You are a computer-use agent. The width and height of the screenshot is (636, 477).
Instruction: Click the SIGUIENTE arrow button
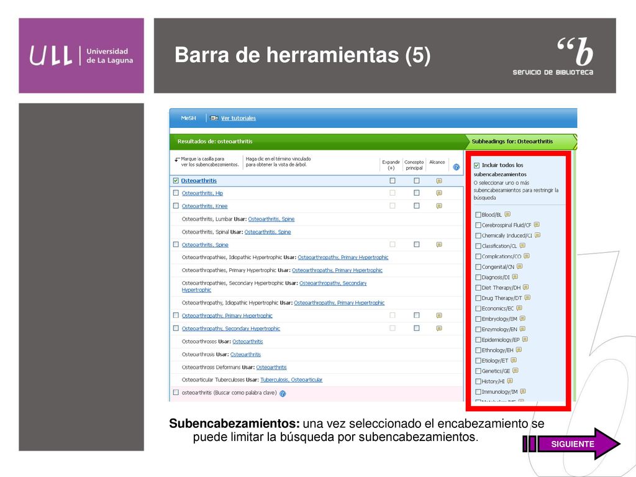571,443
